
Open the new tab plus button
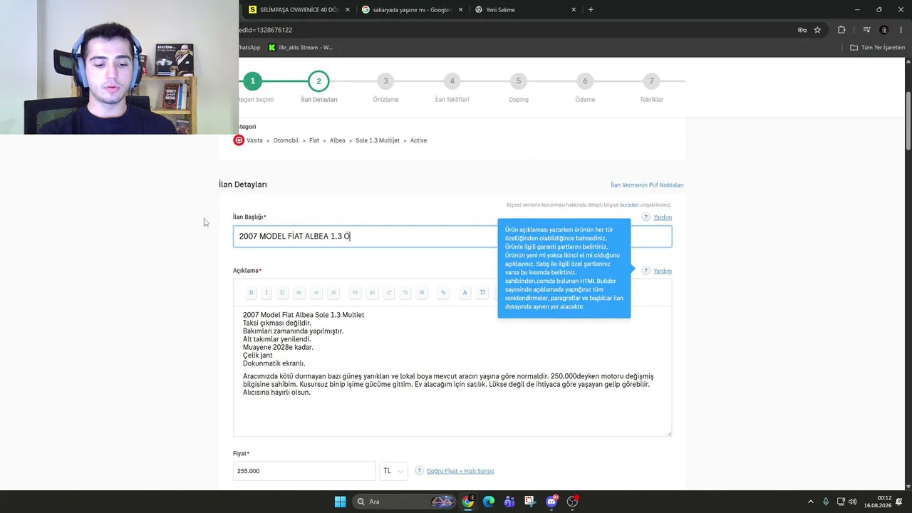[591, 10]
